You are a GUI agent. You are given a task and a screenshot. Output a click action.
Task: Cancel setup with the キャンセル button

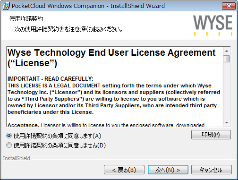coord(212,170)
